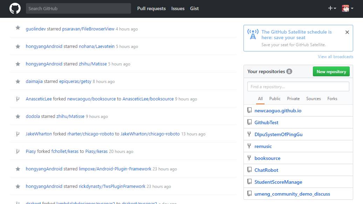Image resolution: width=363 pixels, height=204 pixels.
Task: Focus the Search GitHub field
Action: point(78,8)
